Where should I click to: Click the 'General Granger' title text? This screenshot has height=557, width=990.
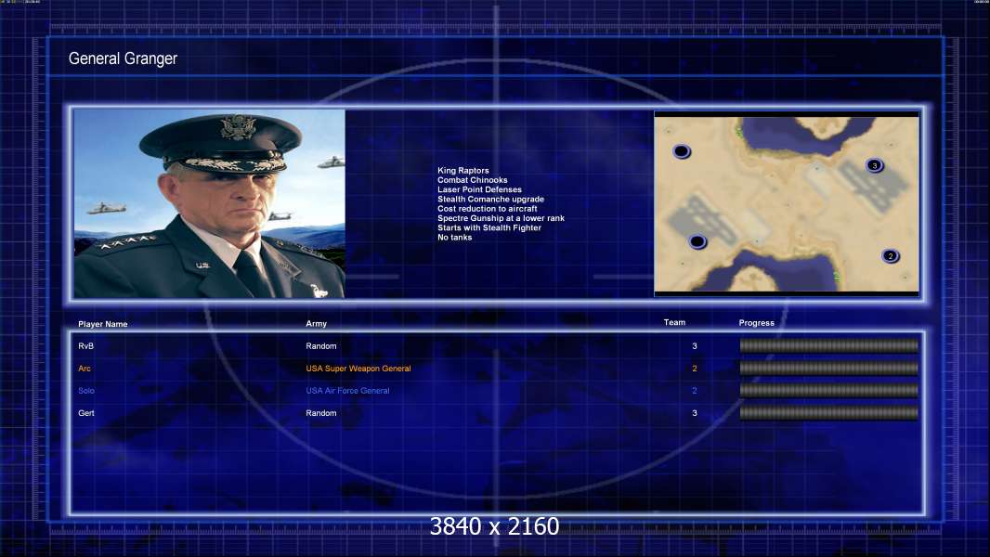(x=123, y=58)
